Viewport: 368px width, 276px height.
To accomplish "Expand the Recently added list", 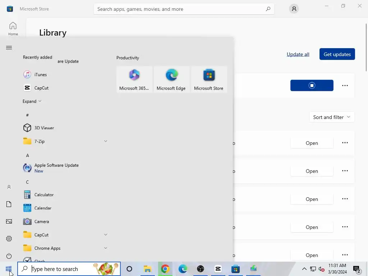I will (32, 101).
